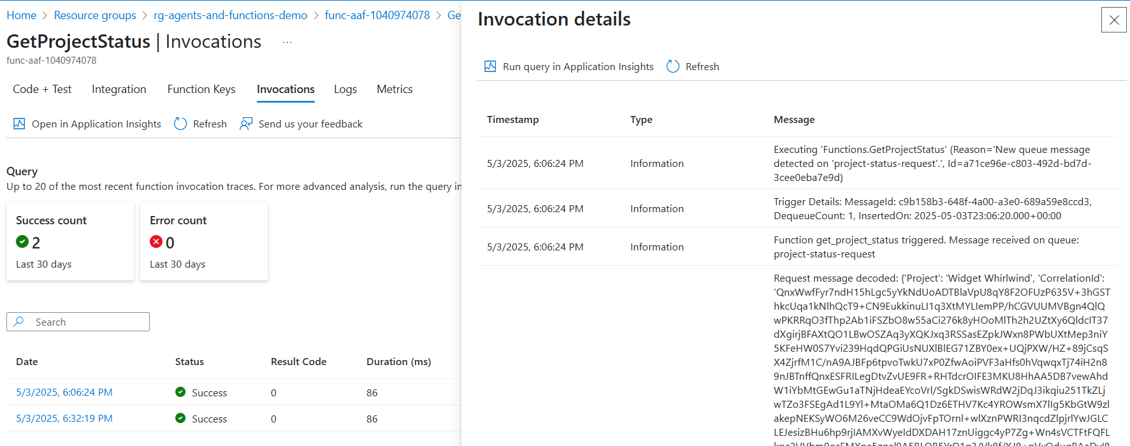
Task: Click the Message column header
Action: pos(794,119)
